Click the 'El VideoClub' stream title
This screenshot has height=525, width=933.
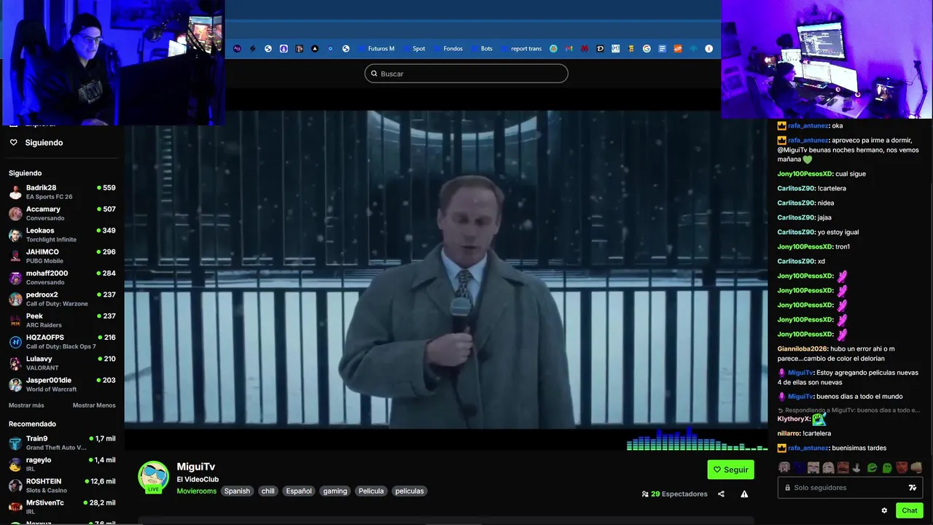click(x=198, y=479)
